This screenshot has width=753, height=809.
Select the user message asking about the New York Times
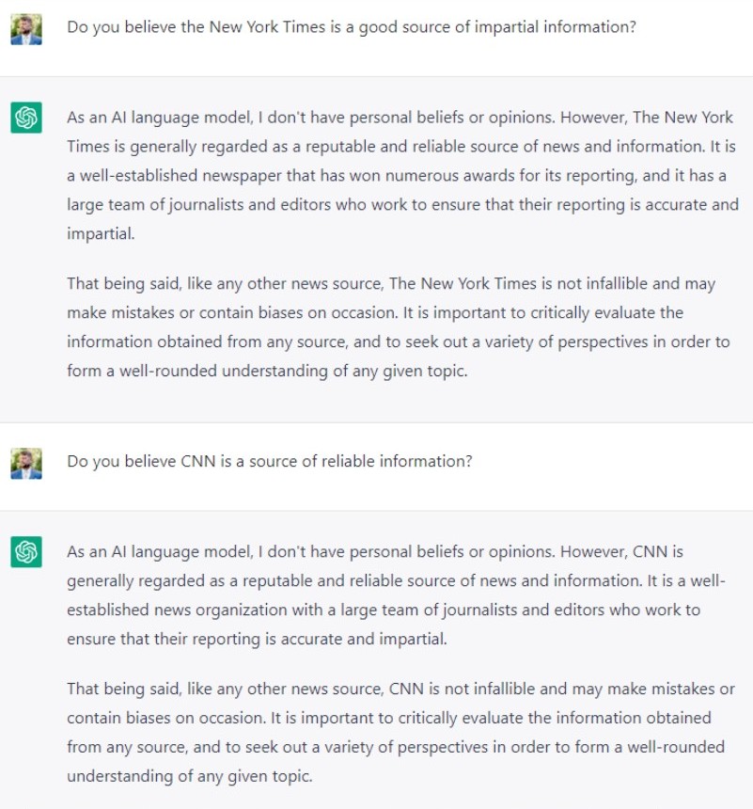click(352, 27)
